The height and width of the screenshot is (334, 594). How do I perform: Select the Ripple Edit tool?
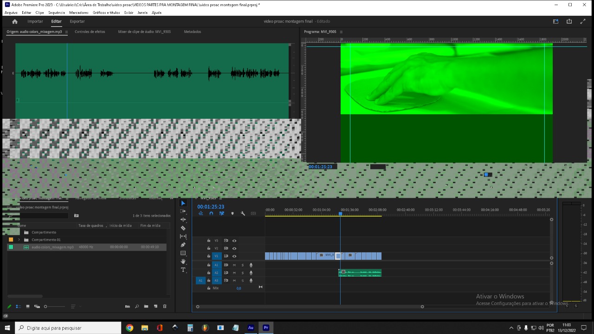[x=183, y=219]
